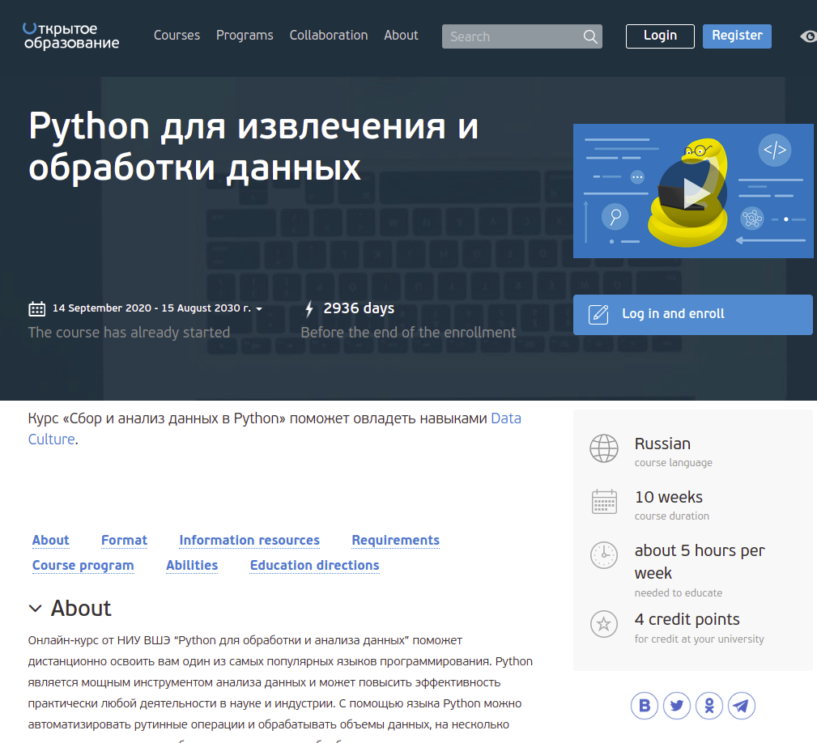The height and width of the screenshot is (743, 817).
Task: Click the star icon for credit points
Action: 604,624
